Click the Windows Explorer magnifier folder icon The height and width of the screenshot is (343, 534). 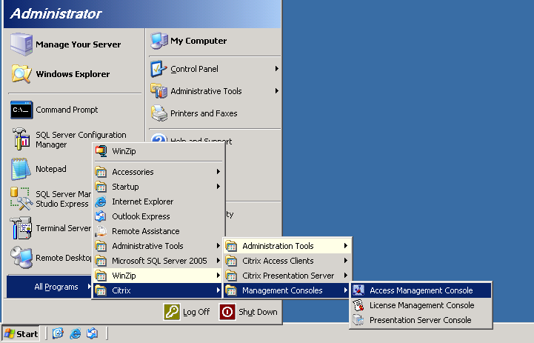[21, 74]
